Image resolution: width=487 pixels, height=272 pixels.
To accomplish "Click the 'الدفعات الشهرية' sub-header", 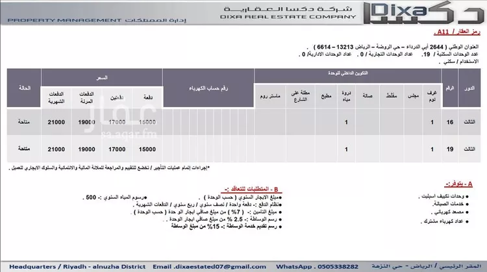I will point(56,97).
